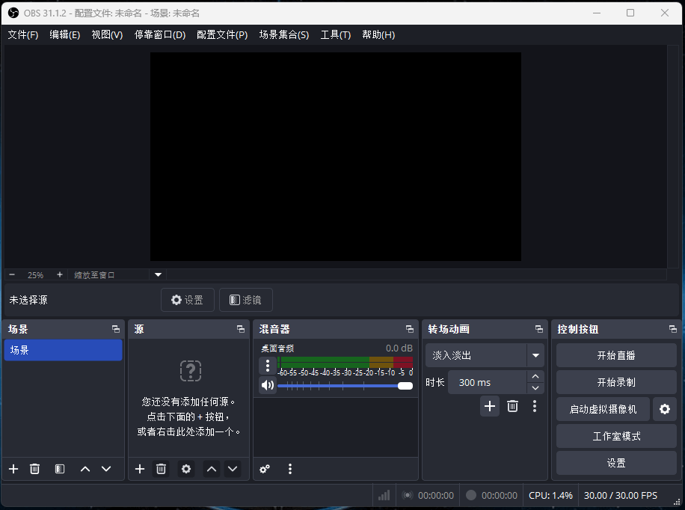The height and width of the screenshot is (510, 685).
Task: Move source up in the 源 panel
Action: [212, 469]
